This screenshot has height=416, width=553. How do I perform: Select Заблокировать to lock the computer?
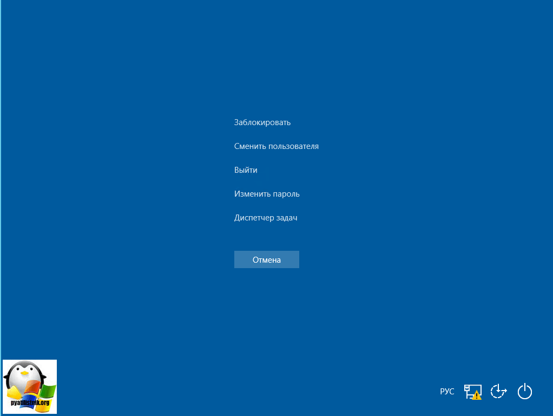point(262,122)
